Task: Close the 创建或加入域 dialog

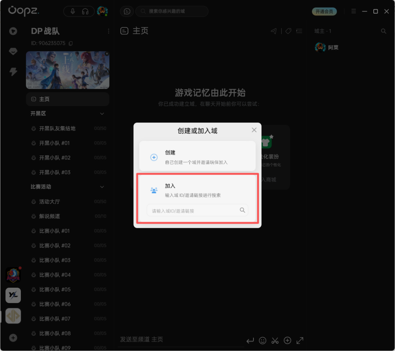Action: (254, 130)
